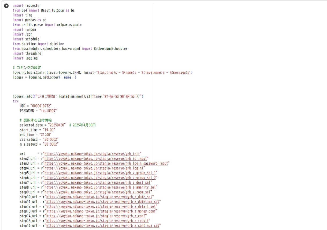
Task: Click the UID value "0000010772"
Action: tap(41, 106)
